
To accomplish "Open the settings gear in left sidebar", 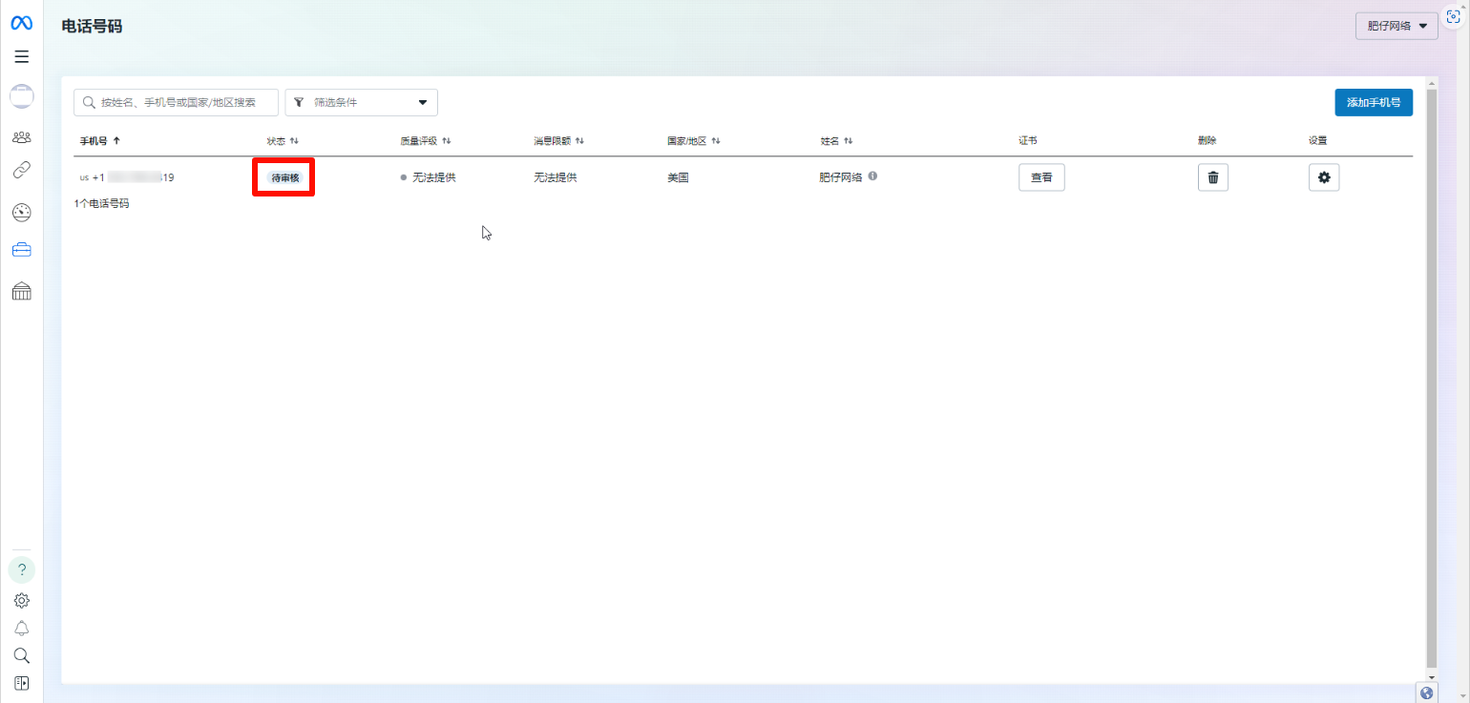I will 21,601.
